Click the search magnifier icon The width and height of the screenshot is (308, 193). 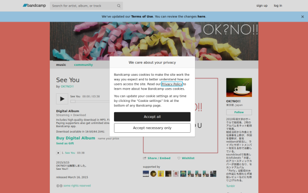click(x=119, y=6)
